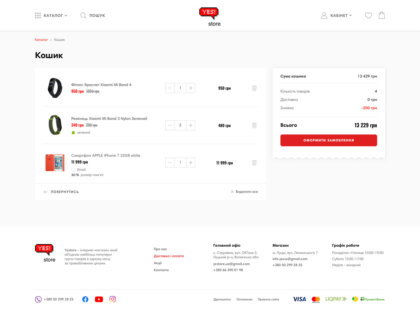
Task: Clear cart with Видалити все
Action: pyautogui.click(x=247, y=192)
